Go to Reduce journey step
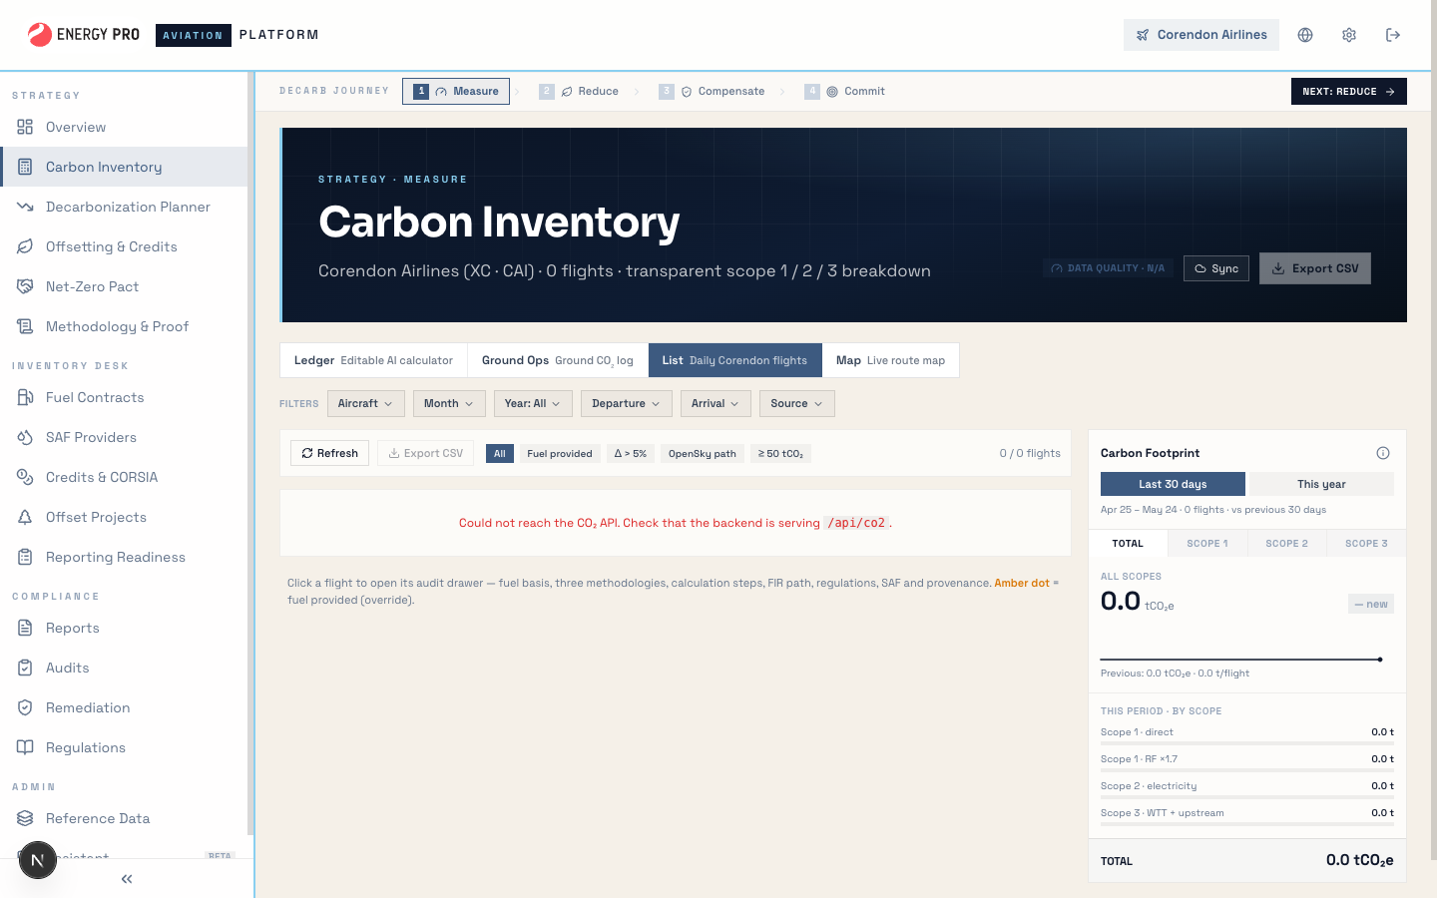 tap(579, 91)
